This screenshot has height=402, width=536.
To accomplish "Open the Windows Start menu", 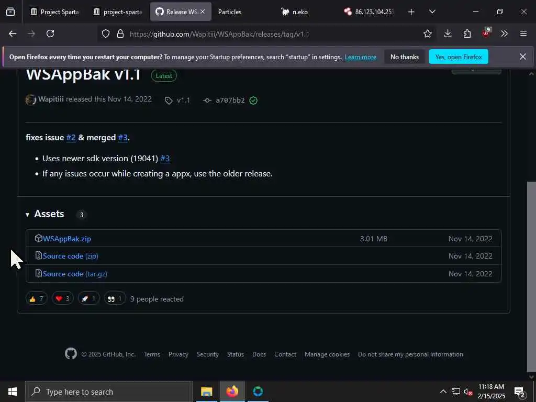I will tap(13, 392).
